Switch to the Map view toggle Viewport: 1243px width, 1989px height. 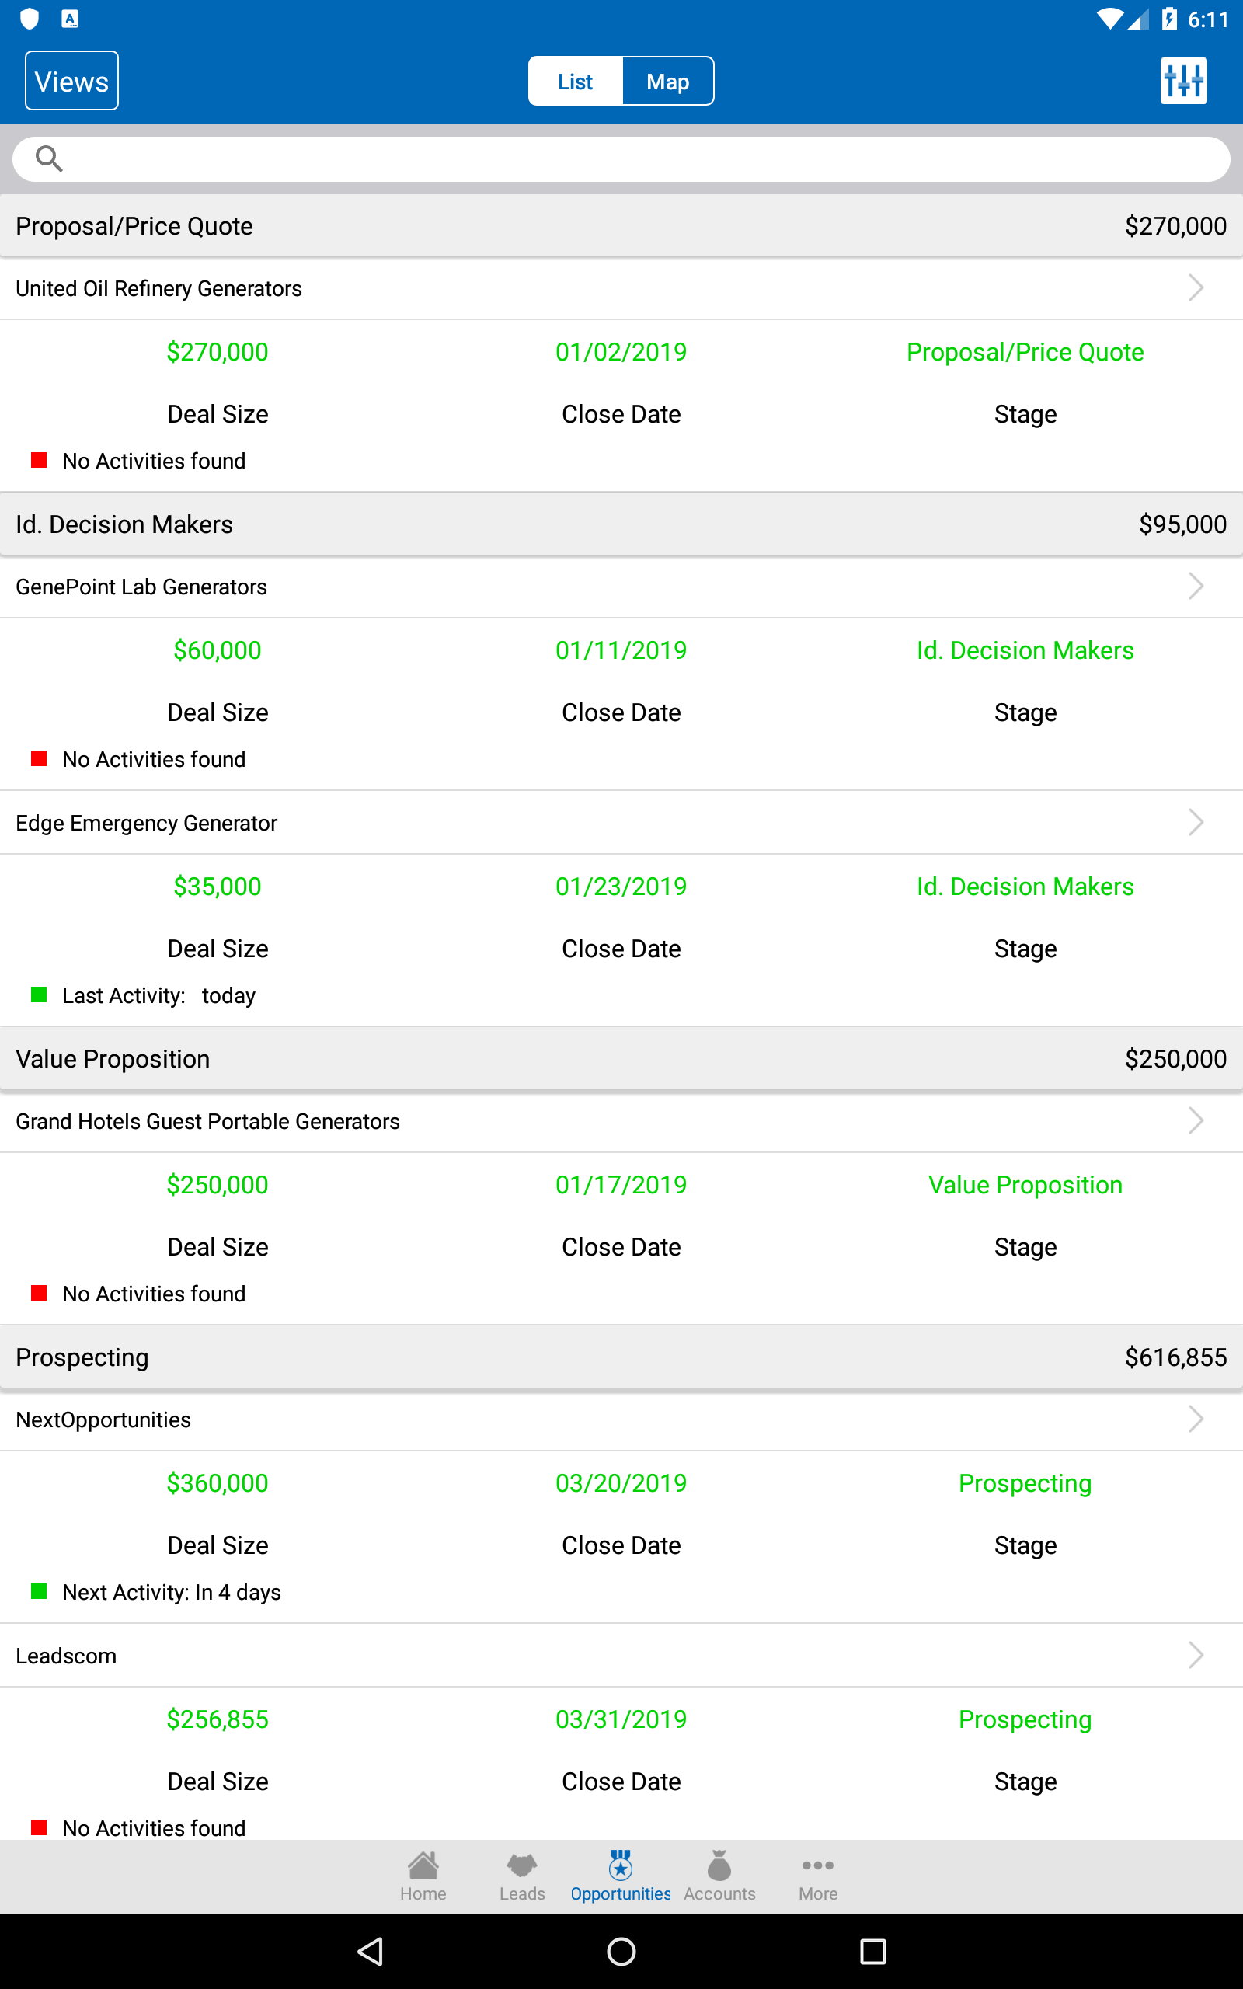pyautogui.click(x=667, y=82)
